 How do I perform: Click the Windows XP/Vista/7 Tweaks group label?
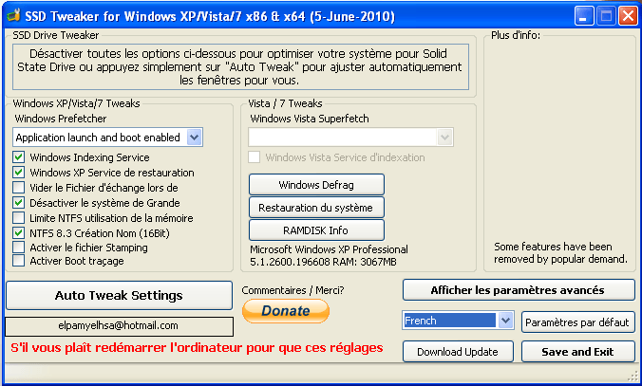(x=76, y=103)
